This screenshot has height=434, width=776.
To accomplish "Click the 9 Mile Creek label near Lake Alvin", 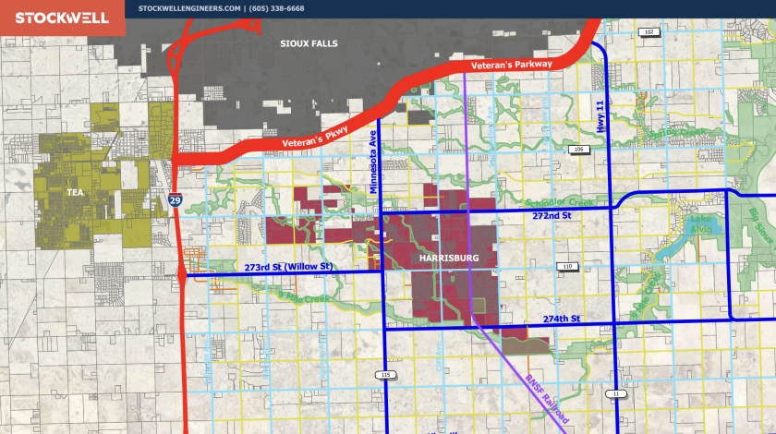I will click(x=647, y=295).
